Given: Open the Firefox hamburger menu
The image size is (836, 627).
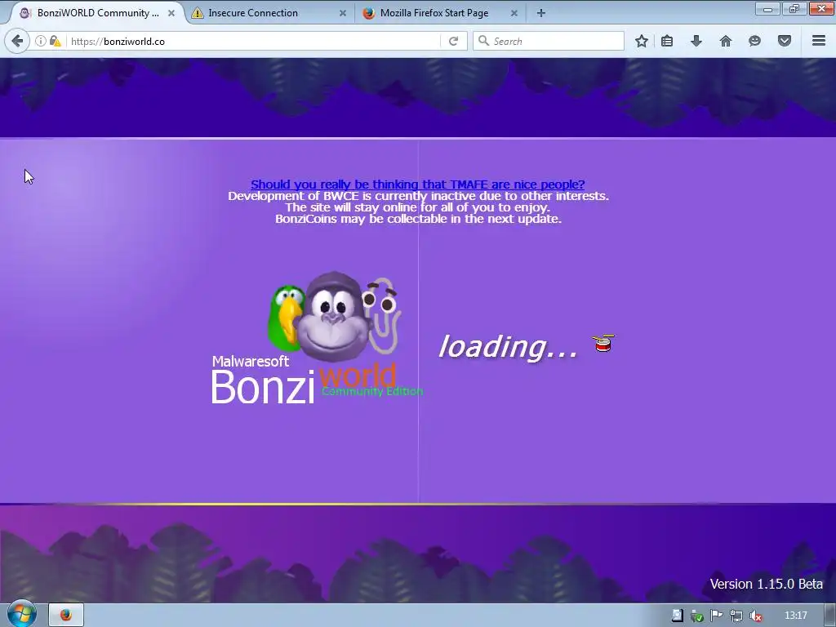Looking at the screenshot, I should click(x=819, y=41).
